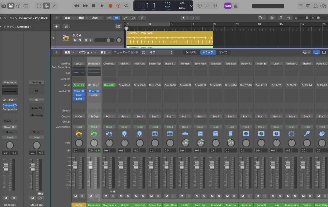The image size is (328, 207).
Task: Toggle the Inspector panel icon
Action: tap(11, 6)
